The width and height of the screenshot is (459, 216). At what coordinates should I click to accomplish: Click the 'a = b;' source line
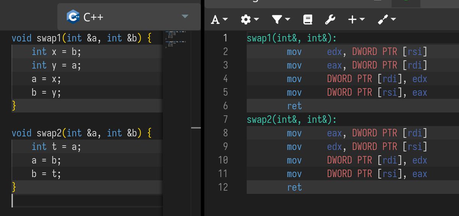click(46, 160)
